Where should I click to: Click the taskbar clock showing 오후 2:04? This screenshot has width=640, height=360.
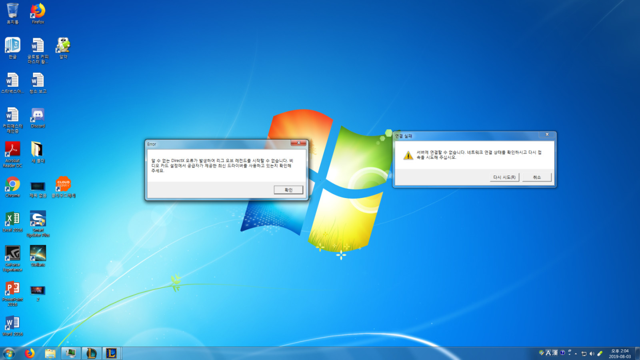click(x=619, y=354)
